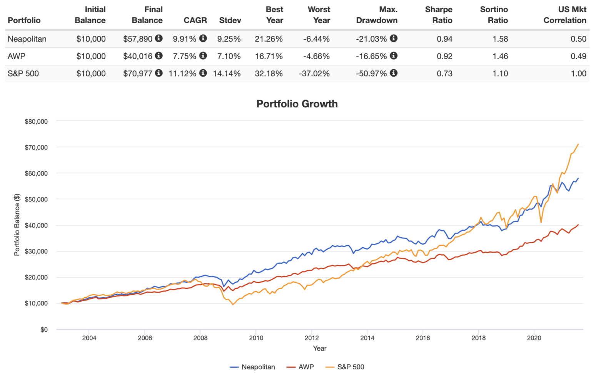The width and height of the screenshot is (591, 377).
Task: Click the S&P 500 row label
Action: pyautogui.click(x=23, y=73)
